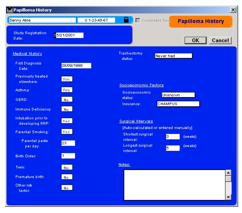Viewport: 242px width, 213px height.
Task: Open the Insurance field showing CHAMPUS
Action: pos(178,104)
